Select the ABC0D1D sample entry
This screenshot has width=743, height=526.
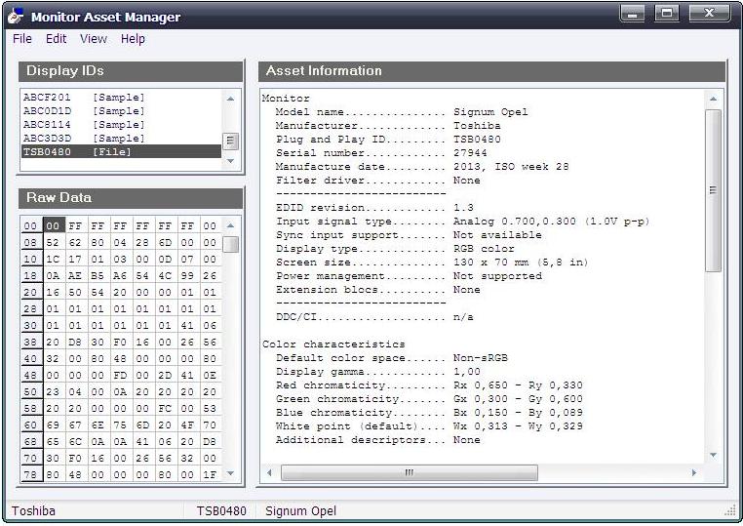tap(83, 111)
